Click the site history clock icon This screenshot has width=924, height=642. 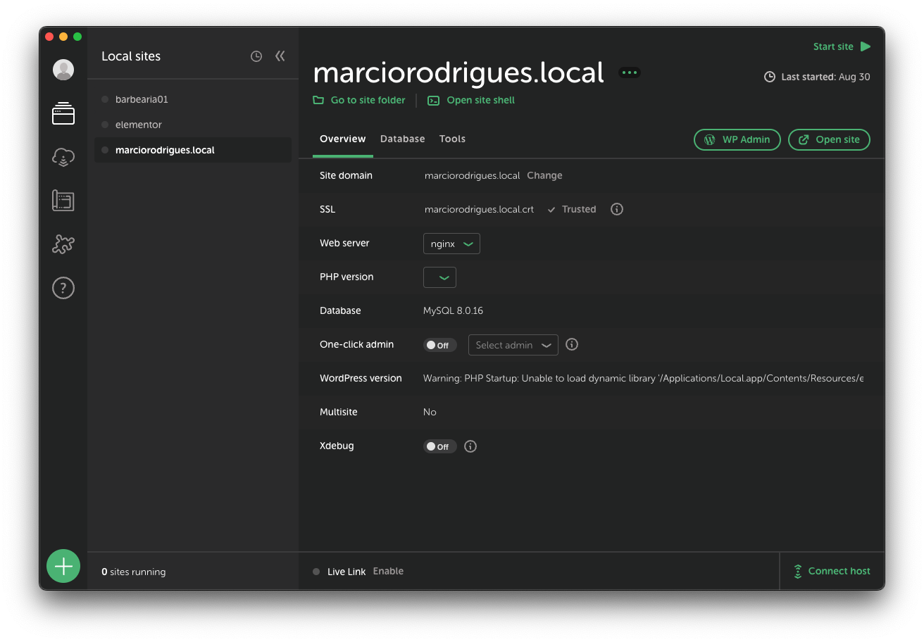[x=256, y=56]
